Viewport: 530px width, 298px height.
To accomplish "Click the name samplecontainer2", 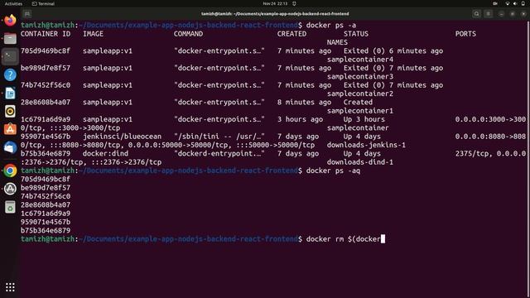I will tap(360, 94).
